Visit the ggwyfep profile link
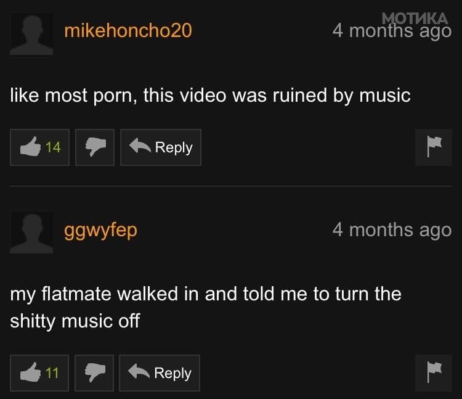This screenshot has width=462, height=399. click(101, 231)
